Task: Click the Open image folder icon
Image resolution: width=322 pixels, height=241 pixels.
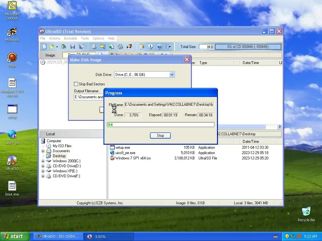Action: coord(52,47)
